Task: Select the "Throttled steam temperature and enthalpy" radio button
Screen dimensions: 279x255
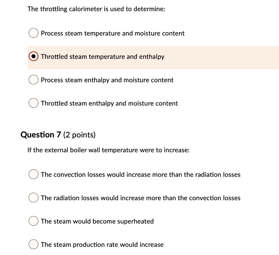Action: [x=33, y=56]
